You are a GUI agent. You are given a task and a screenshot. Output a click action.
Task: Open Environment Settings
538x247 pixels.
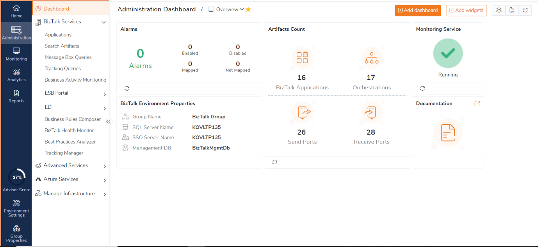[x=16, y=208]
